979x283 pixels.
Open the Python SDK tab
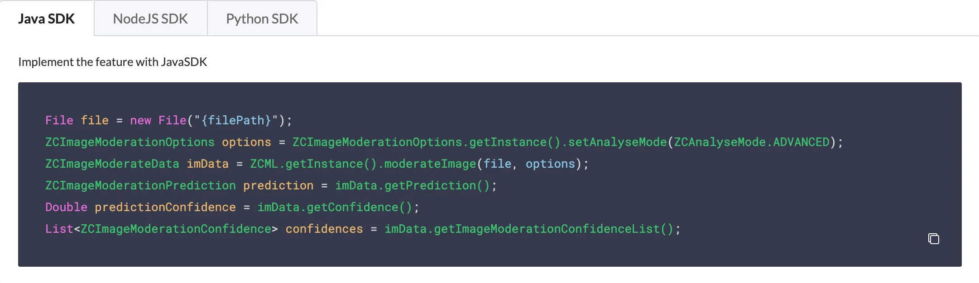[262, 19]
